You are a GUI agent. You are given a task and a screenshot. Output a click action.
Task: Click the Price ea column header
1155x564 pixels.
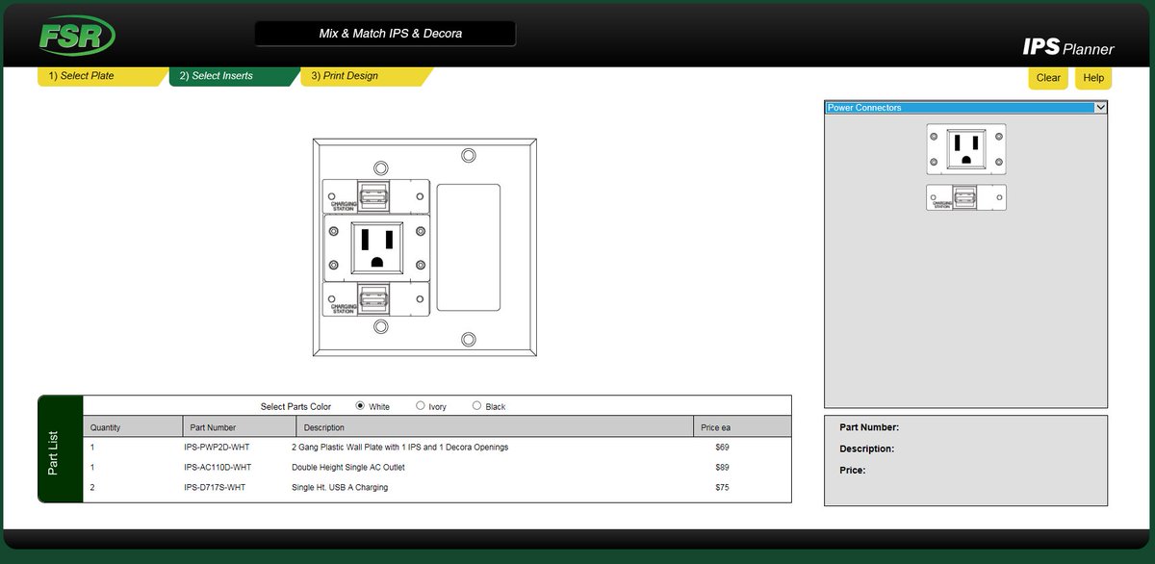(742, 427)
